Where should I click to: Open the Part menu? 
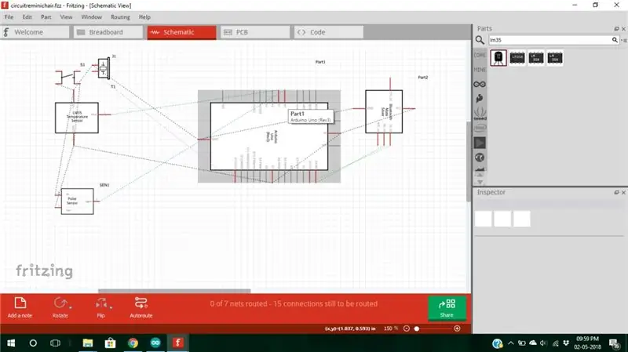46,17
